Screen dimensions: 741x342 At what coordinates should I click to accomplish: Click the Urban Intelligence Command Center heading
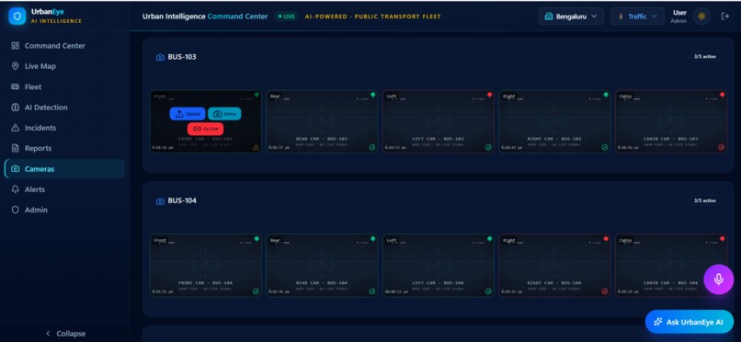205,17
